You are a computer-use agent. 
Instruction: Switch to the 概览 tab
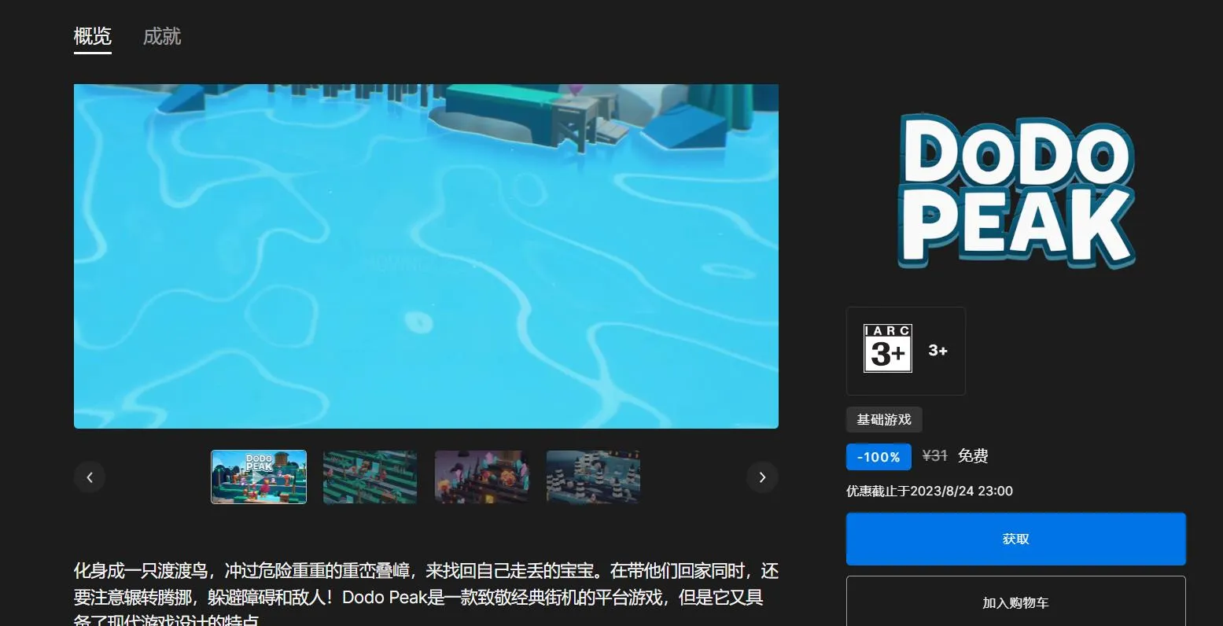(x=93, y=36)
